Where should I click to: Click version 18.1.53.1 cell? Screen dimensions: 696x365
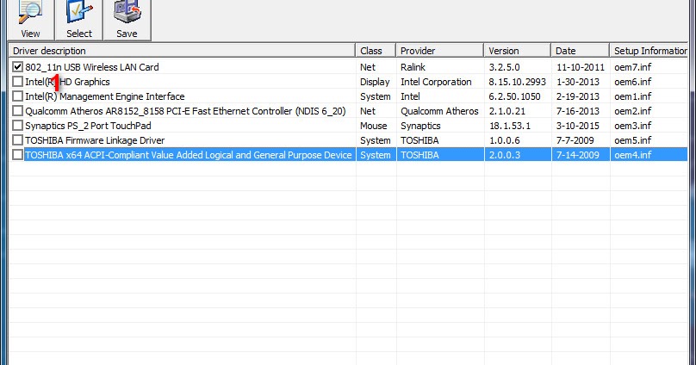[510, 126]
